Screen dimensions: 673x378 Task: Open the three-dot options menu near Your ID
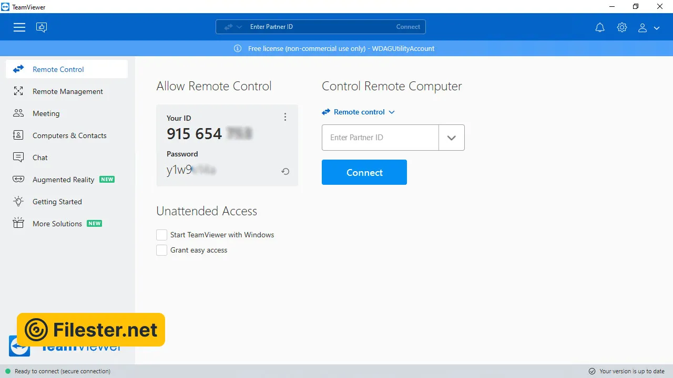pos(285,117)
